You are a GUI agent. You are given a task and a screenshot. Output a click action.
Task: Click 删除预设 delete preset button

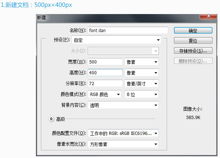(x=193, y=61)
